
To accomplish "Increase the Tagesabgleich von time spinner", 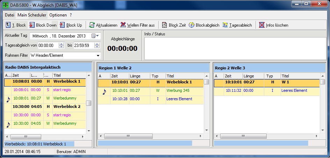I will (62, 44).
